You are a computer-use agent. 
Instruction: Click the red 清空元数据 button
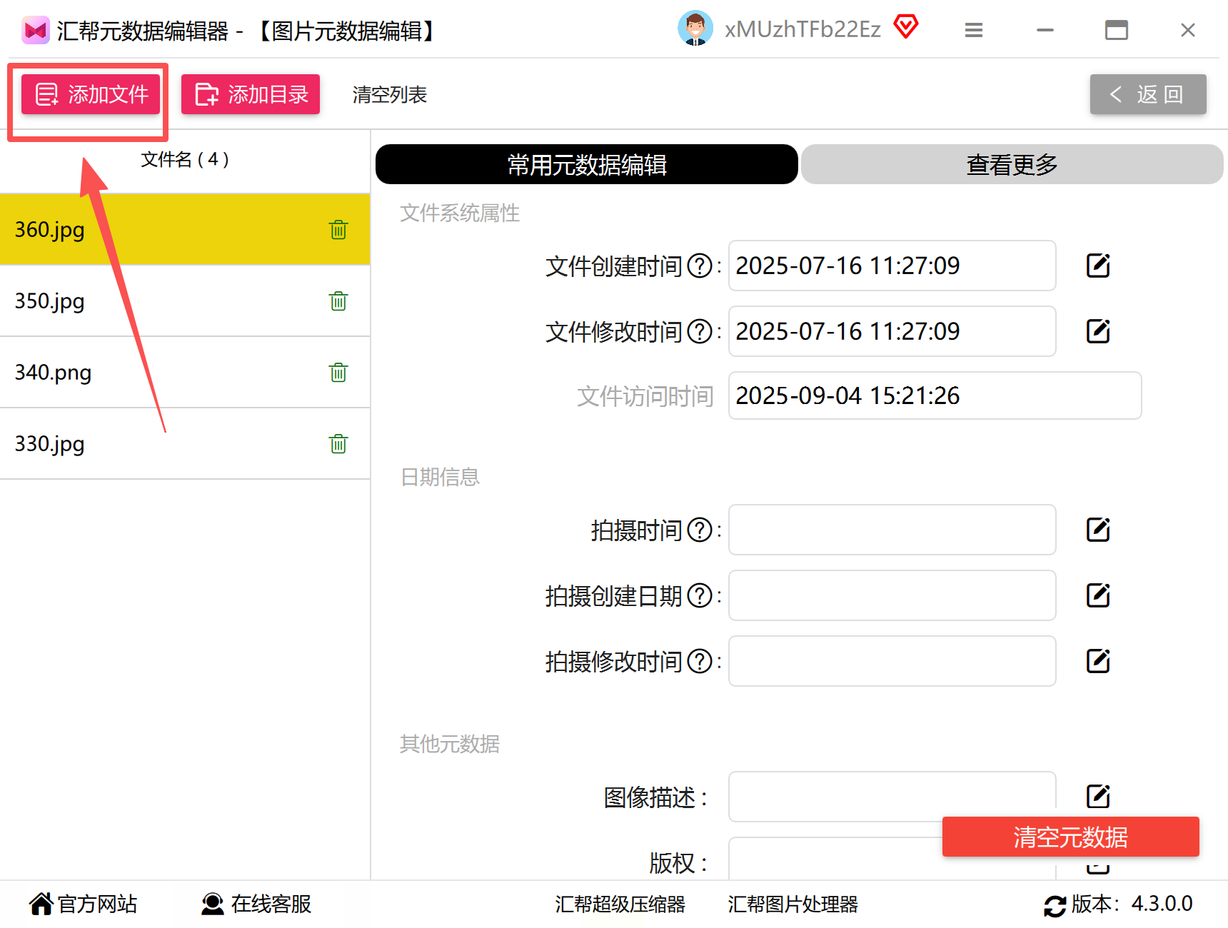point(1070,837)
